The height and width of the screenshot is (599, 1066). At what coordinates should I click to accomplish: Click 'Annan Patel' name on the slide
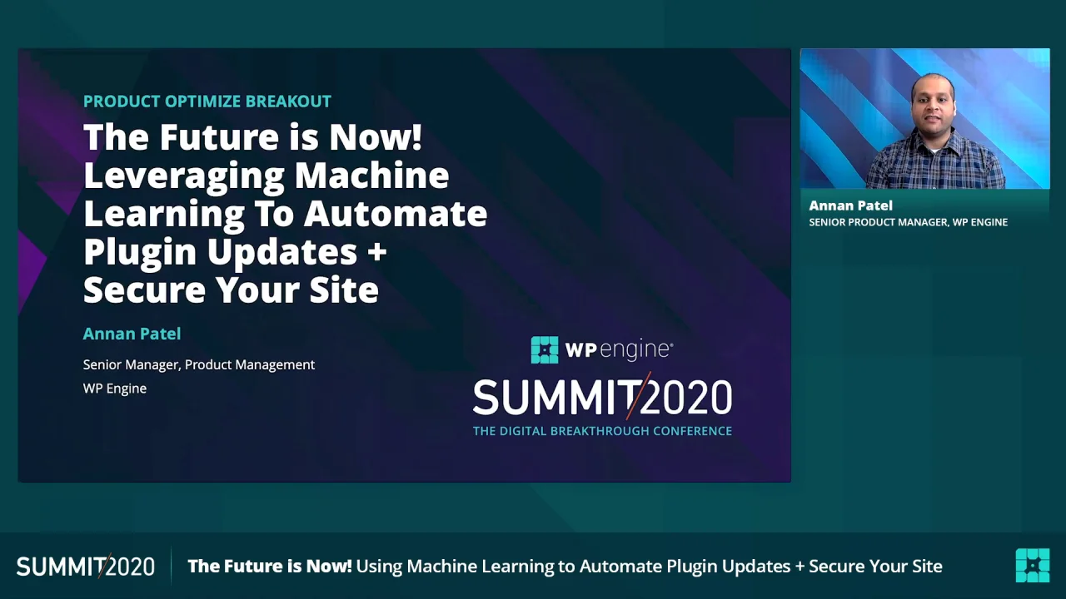[x=132, y=334]
